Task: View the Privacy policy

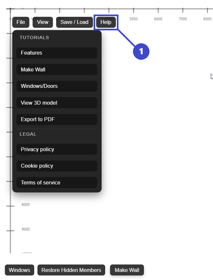Action: (56, 149)
